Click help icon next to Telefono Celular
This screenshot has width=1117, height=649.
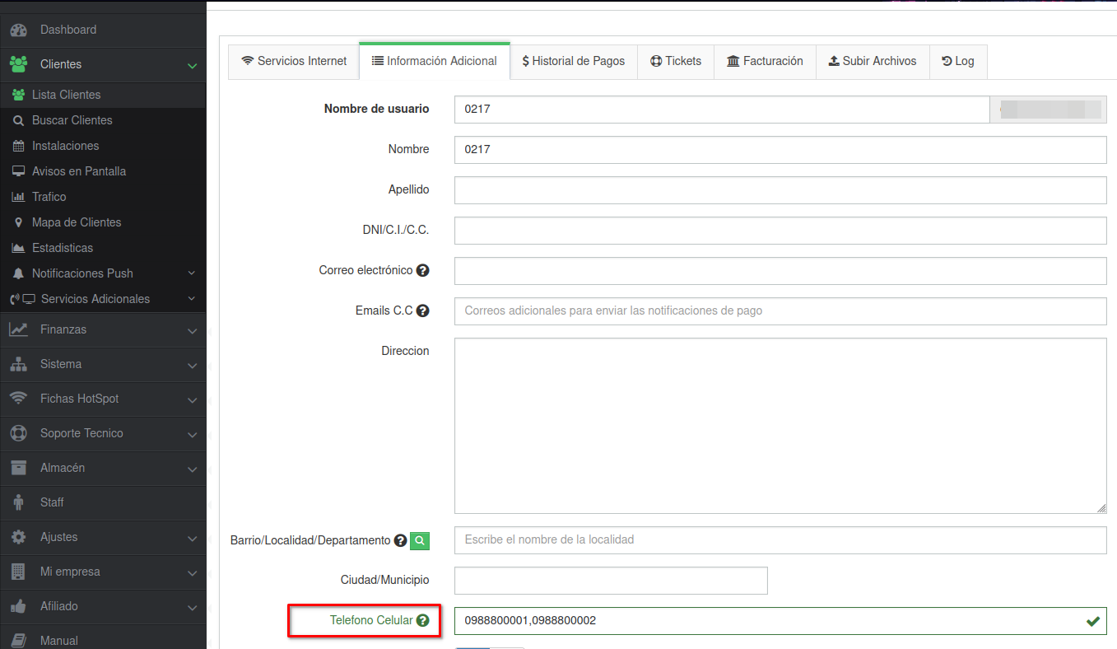[x=423, y=621]
